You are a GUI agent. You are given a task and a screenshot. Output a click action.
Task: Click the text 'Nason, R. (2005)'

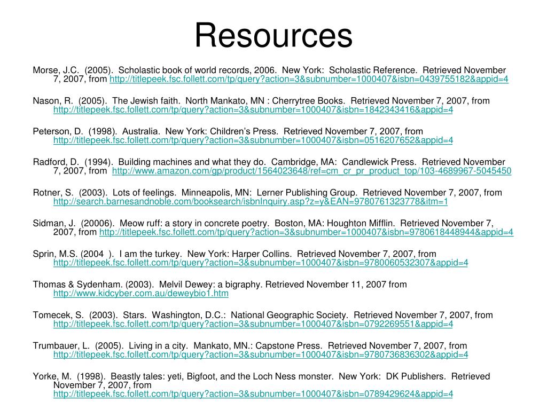pos(69,101)
